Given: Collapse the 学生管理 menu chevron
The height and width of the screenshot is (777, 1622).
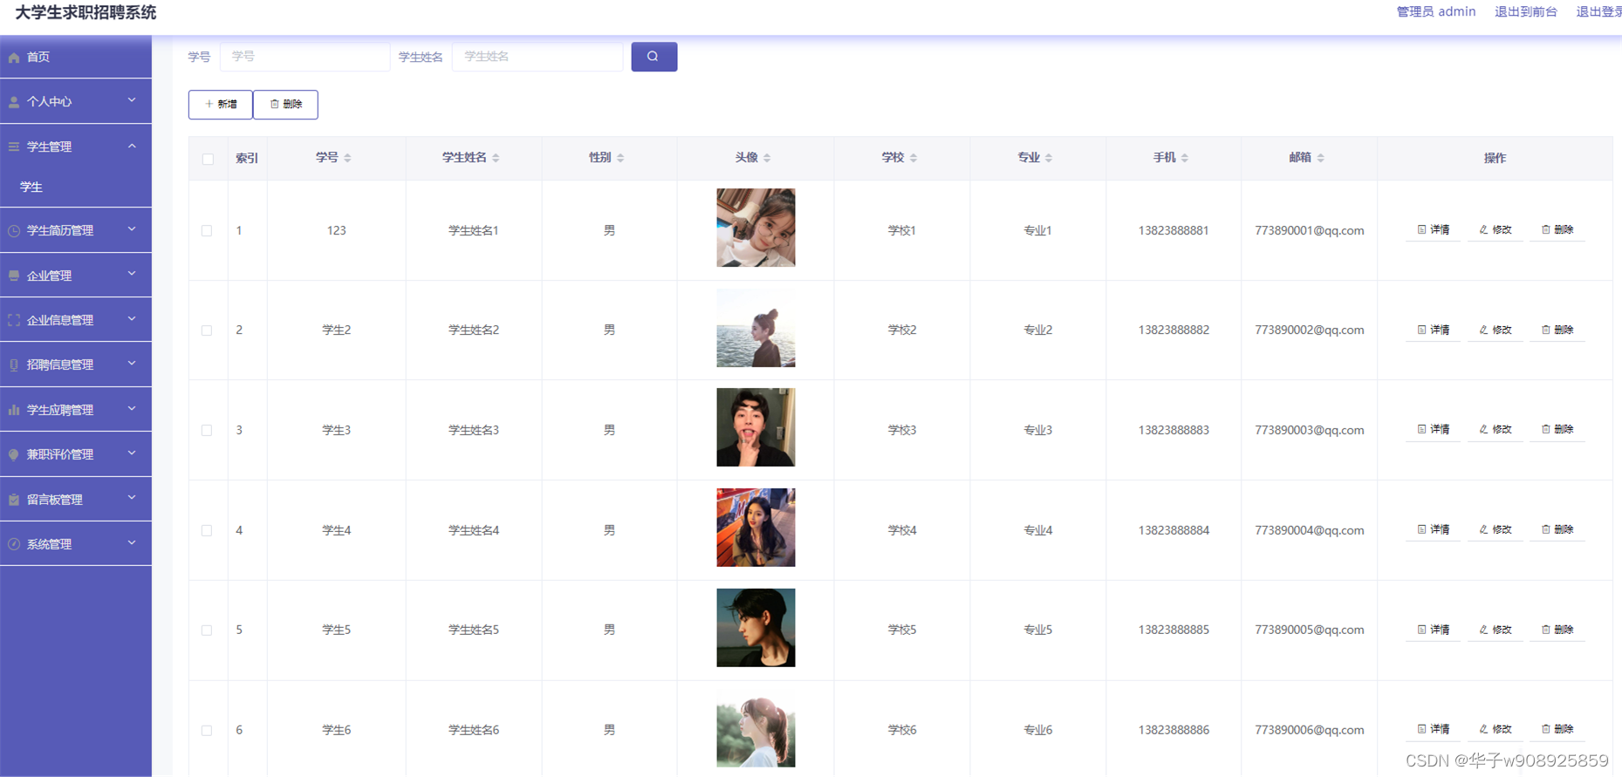Looking at the screenshot, I should pyautogui.click(x=132, y=146).
